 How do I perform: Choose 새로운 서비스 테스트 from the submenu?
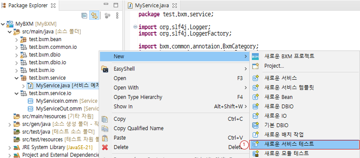click(x=289, y=144)
